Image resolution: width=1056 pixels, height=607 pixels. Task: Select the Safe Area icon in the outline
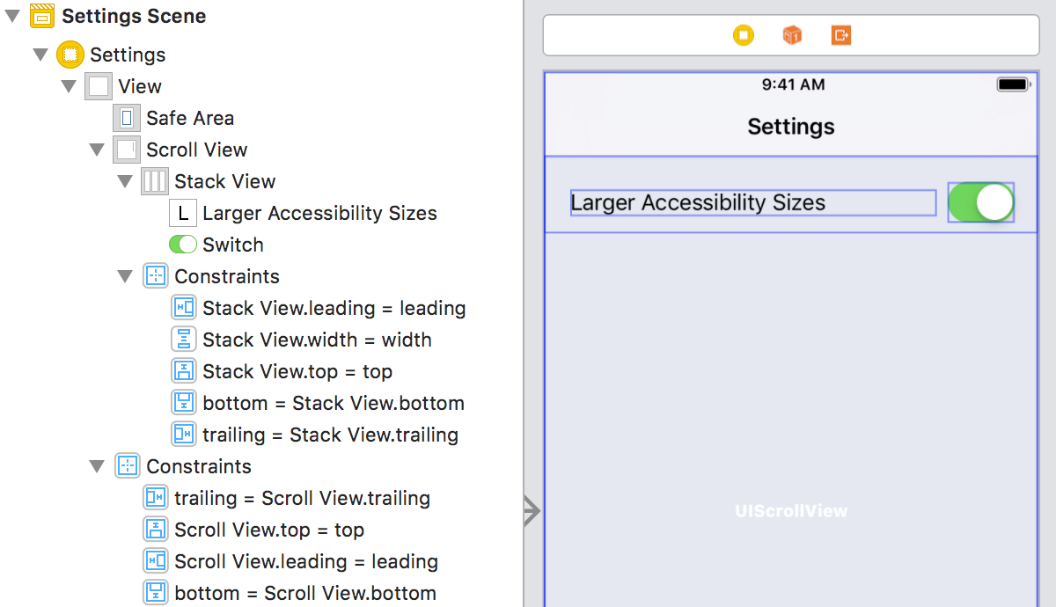pyautogui.click(x=126, y=117)
